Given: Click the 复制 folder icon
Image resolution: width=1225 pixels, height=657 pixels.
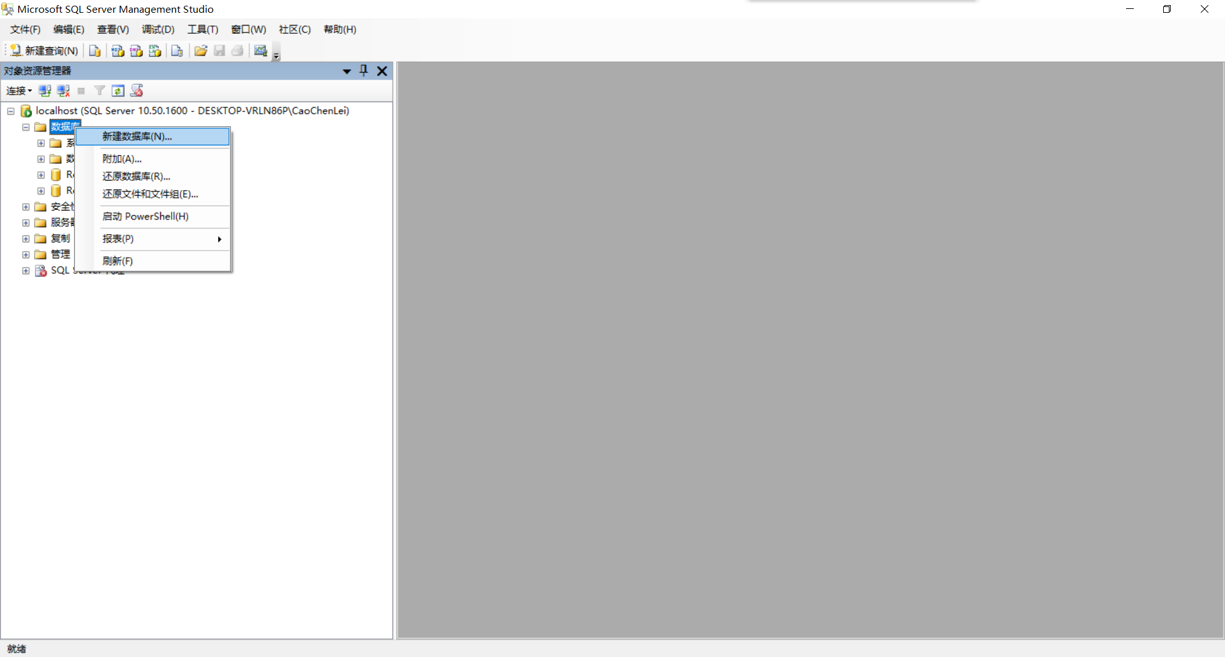Looking at the screenshot, I should (x=41, y=239).
